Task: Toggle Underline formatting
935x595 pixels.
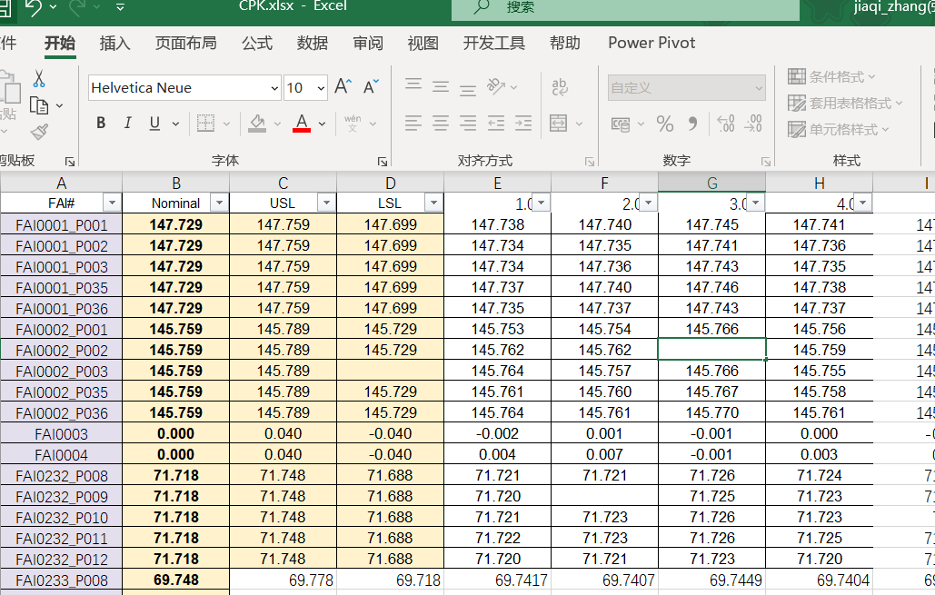Action: (154, 123)
